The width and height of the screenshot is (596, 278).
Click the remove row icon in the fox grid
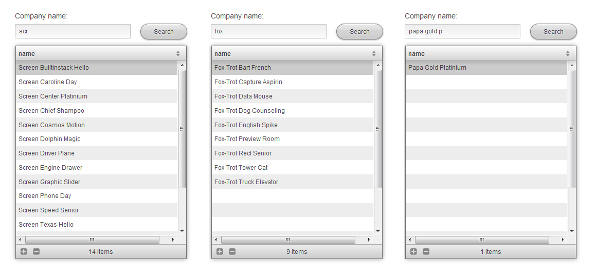point(232,252)
